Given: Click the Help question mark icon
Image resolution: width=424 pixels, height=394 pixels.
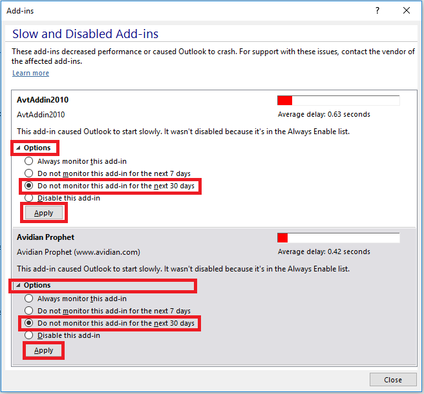Looking at the screenshot, I should point(377,10).
